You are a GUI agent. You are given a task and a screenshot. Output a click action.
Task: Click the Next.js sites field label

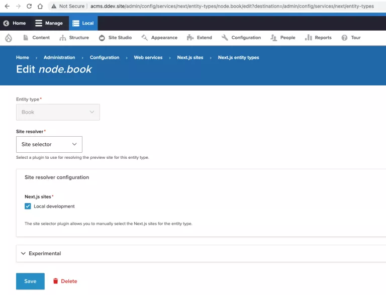[39, 196]
